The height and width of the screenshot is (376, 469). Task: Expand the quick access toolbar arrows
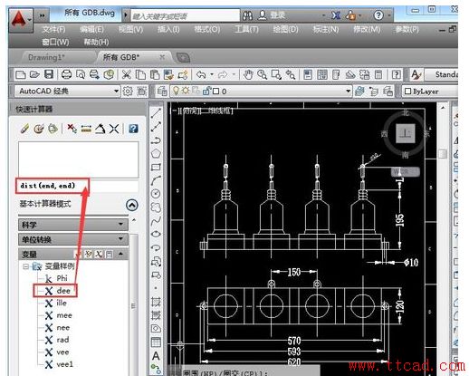pos(42,15)
